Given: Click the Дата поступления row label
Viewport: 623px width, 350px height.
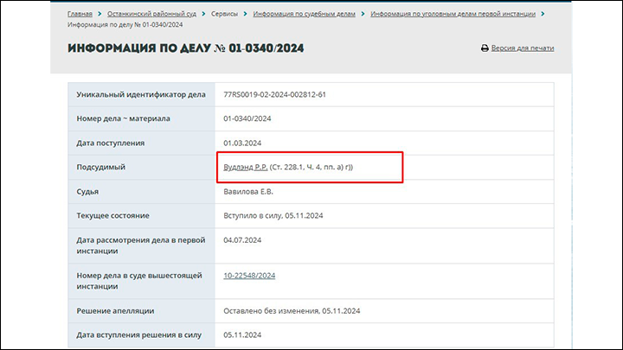Looking at the screenshot, I should point(111,143).
